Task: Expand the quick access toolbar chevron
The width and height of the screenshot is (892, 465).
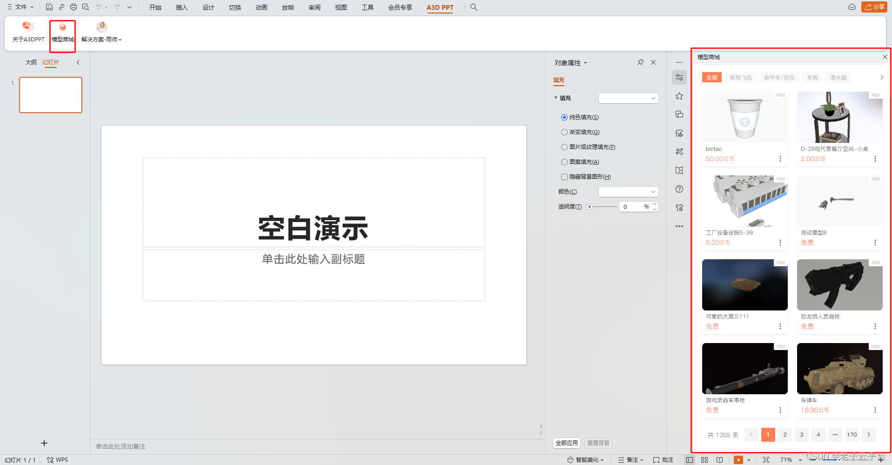Action: click(x=129, y=7)
